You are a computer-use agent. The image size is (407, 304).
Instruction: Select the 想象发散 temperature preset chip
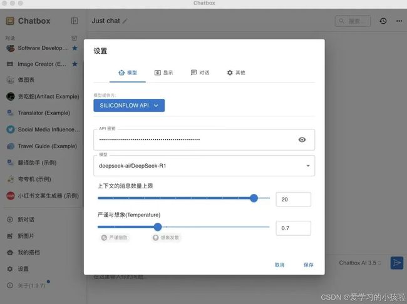(166, 238)
